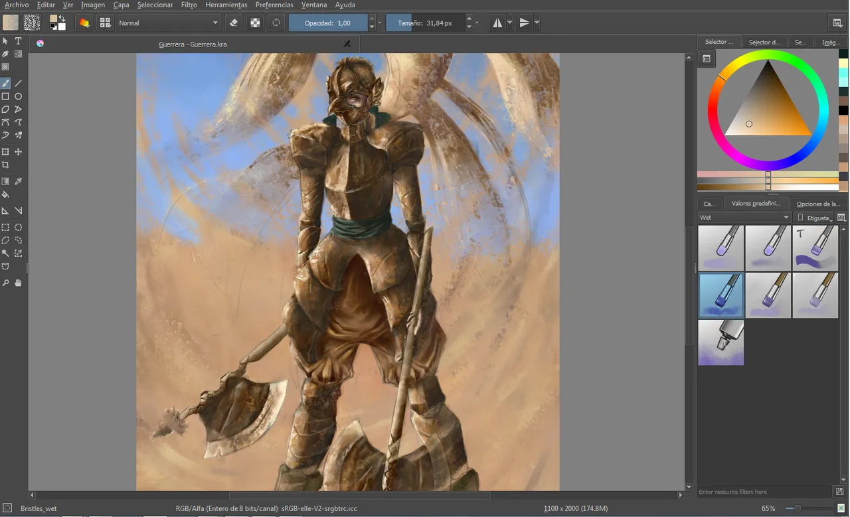Toggle vertical mirror tool
This screenshot has height=517, width=850.
tap(525, 23)
